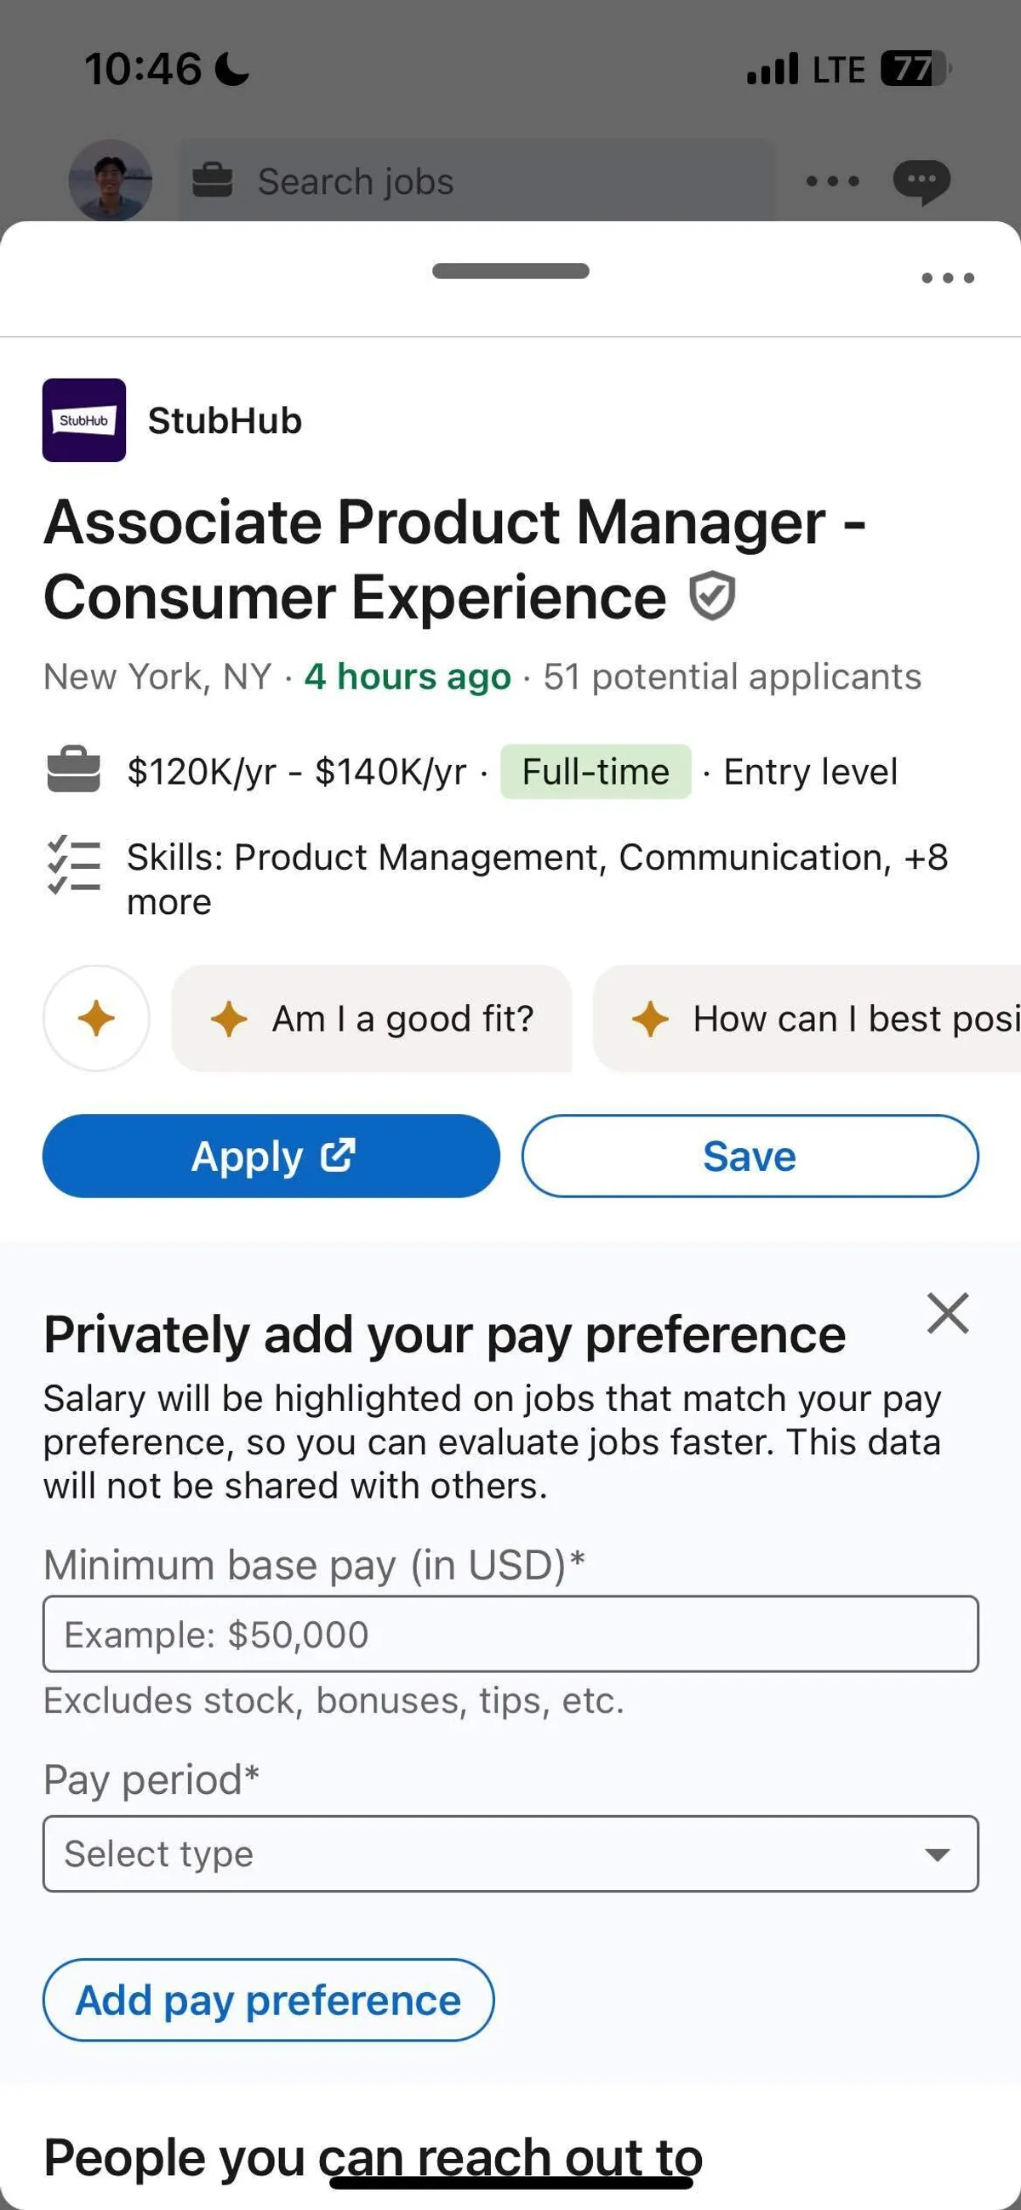Open the StubHub company name link
1021x2210 pixels.
[225, 420]
